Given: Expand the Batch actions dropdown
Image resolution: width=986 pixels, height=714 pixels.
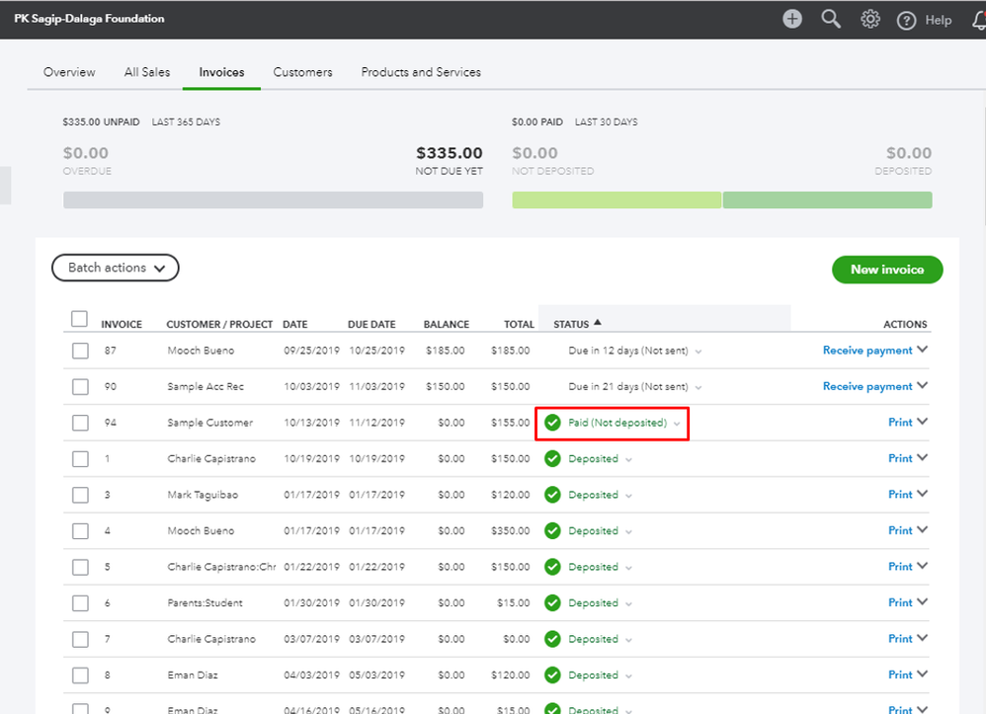Looking at the screenshot, I should (x=116, y=268).
